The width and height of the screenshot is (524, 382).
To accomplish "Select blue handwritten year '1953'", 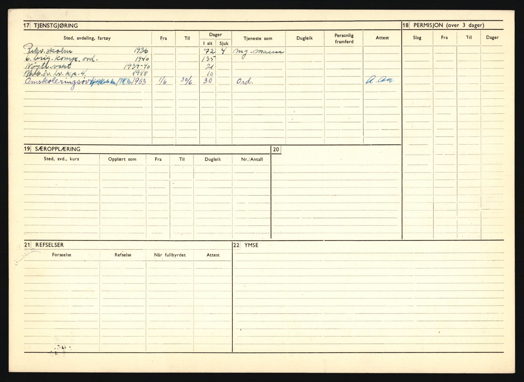I will 140,82.
